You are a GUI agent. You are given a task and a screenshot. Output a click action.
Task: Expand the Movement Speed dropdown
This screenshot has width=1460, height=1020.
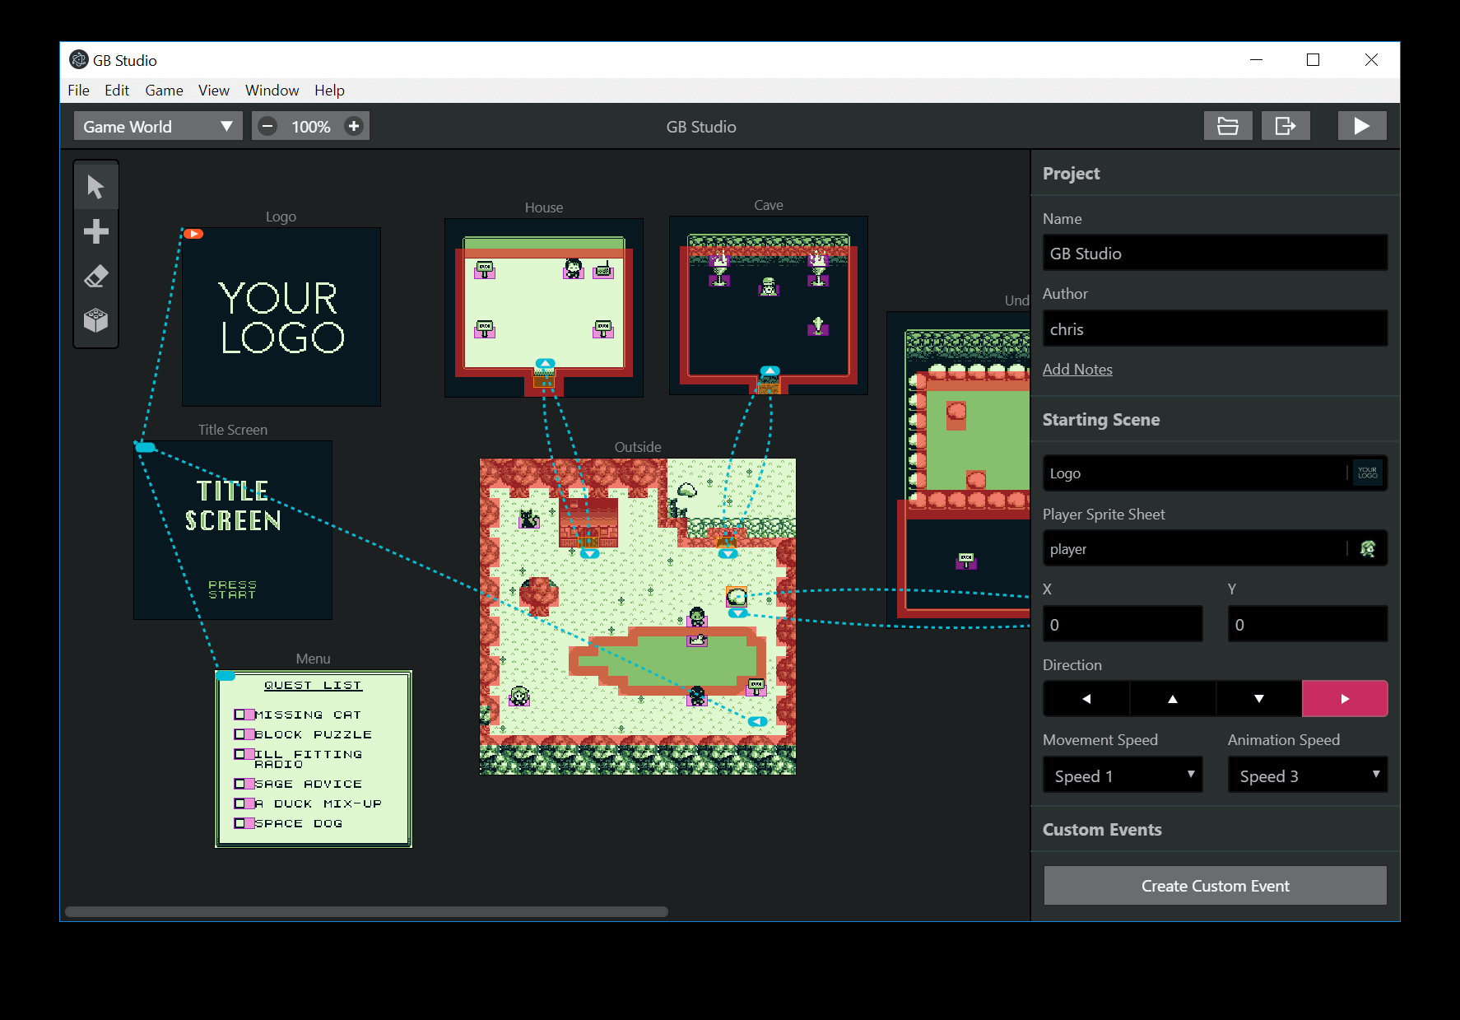(1123, 775)
